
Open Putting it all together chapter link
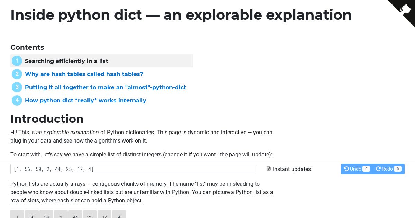[x=105, y=87]
